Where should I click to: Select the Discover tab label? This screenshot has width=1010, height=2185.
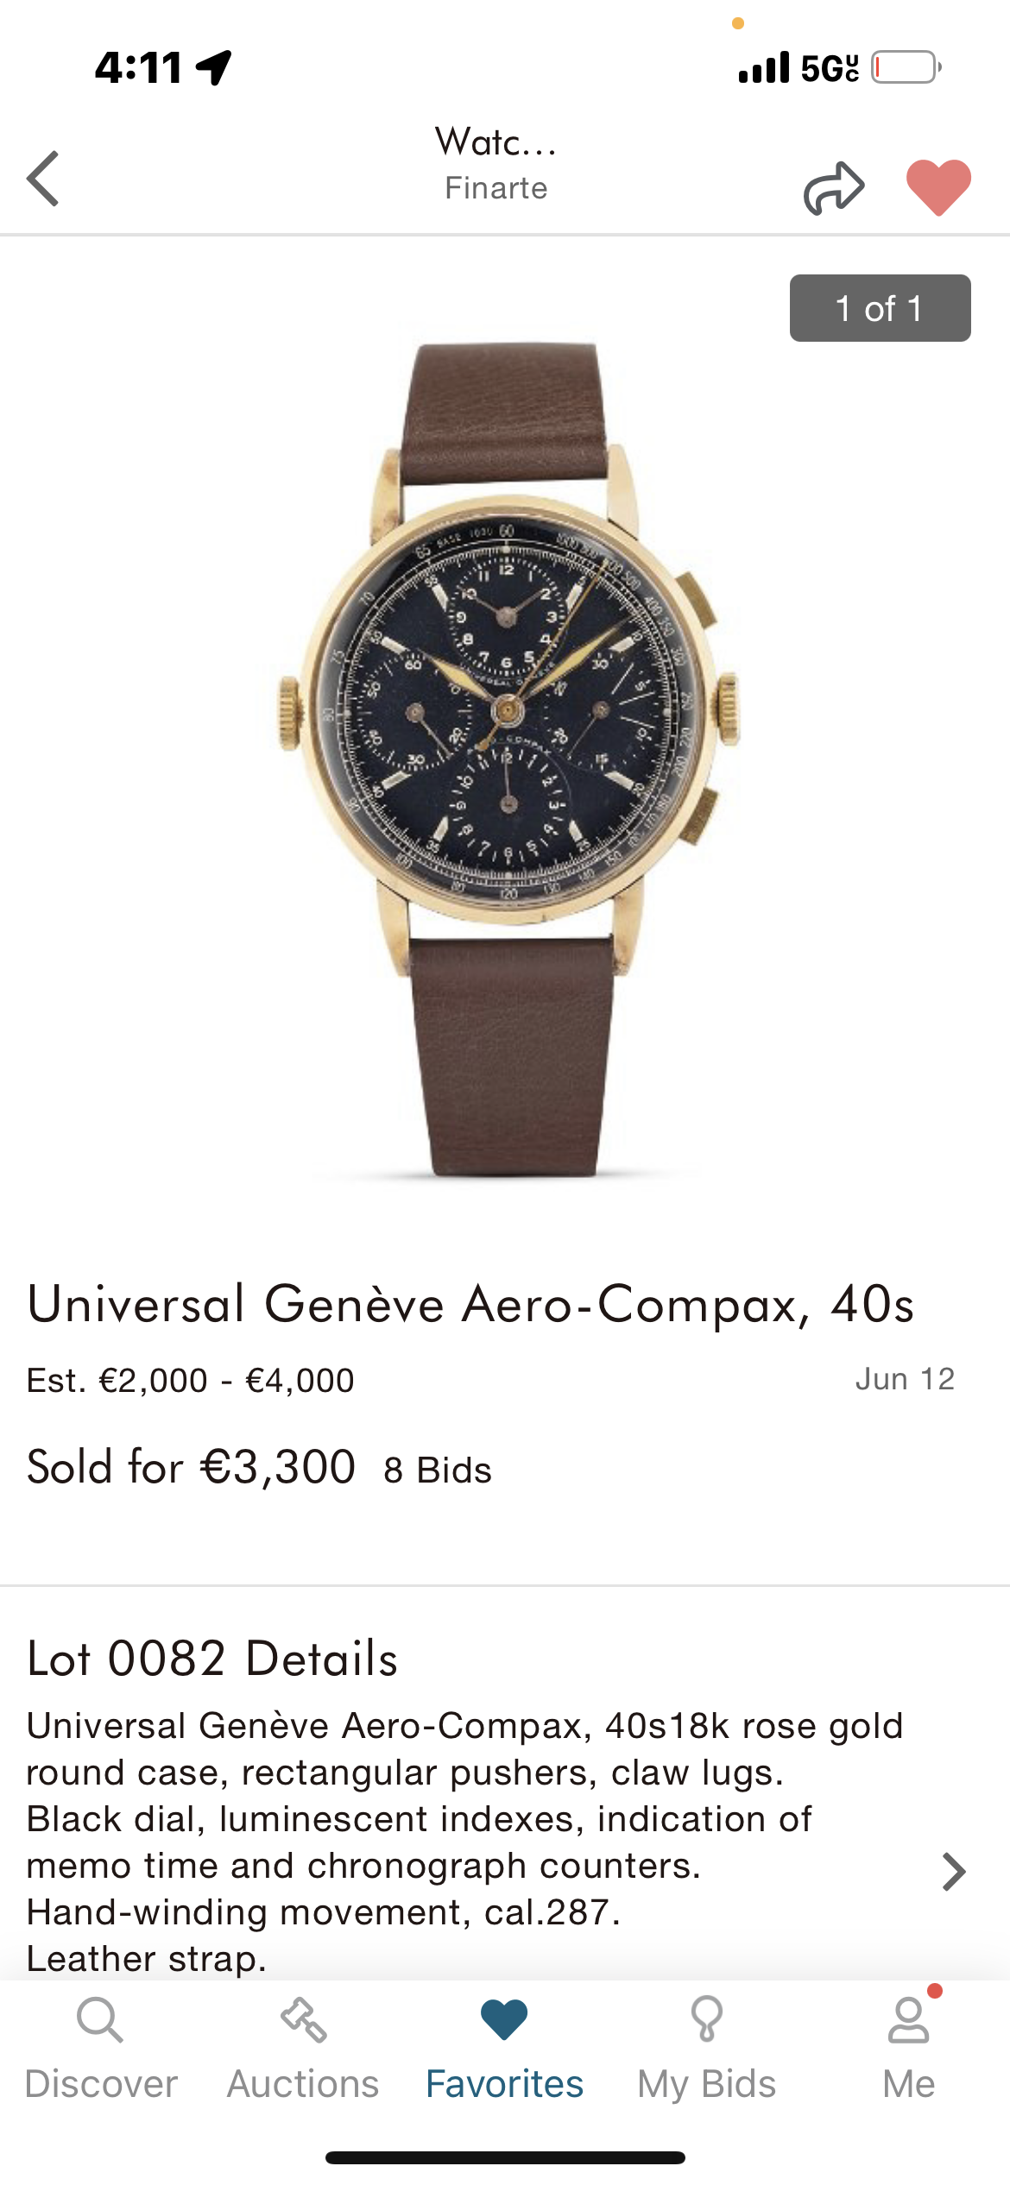click(101, 2084)
